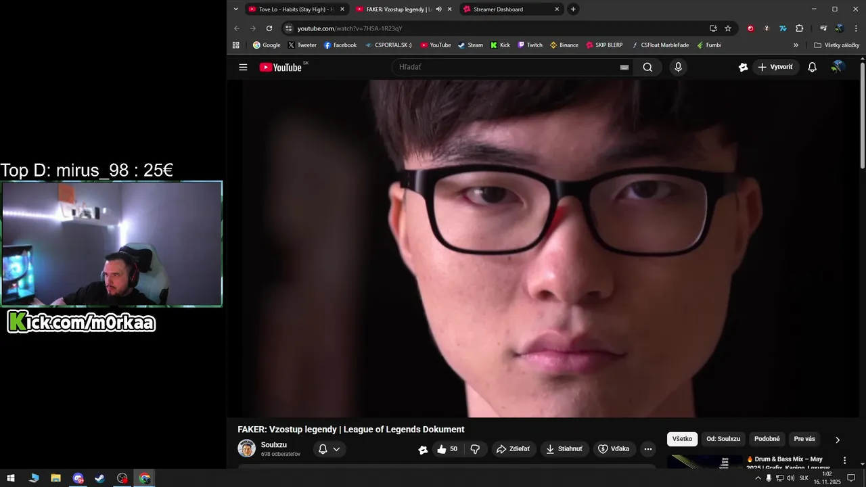Image resolution: width=866 pixels, height=487 pixels.
Task: Bookmark this page with the star icon
Action: 728,28
